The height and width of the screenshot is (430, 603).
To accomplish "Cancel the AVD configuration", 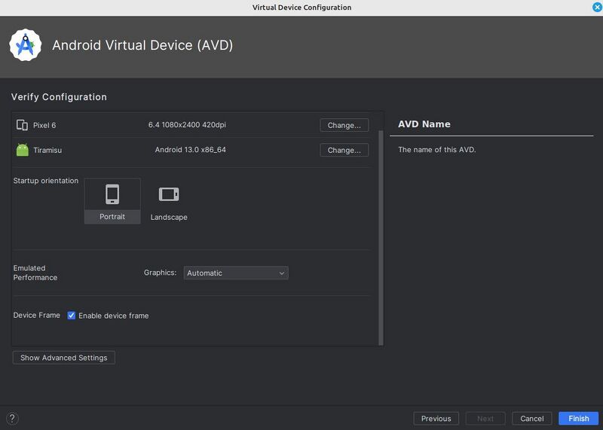I will pyautogui.click(x=532, y=419).
